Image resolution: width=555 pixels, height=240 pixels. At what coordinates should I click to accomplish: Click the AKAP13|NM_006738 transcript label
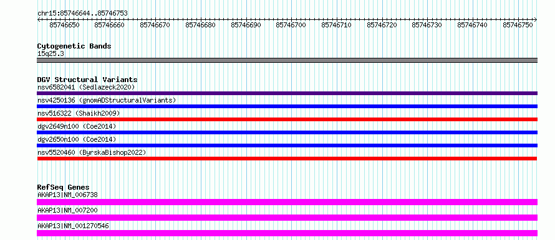click(x=67, y=195)
